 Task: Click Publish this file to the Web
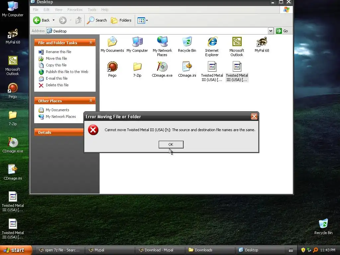tap(67, 72)
